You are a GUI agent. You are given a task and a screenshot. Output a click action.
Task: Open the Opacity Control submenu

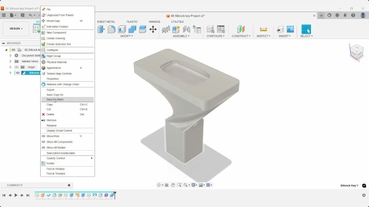click(68, 158)
